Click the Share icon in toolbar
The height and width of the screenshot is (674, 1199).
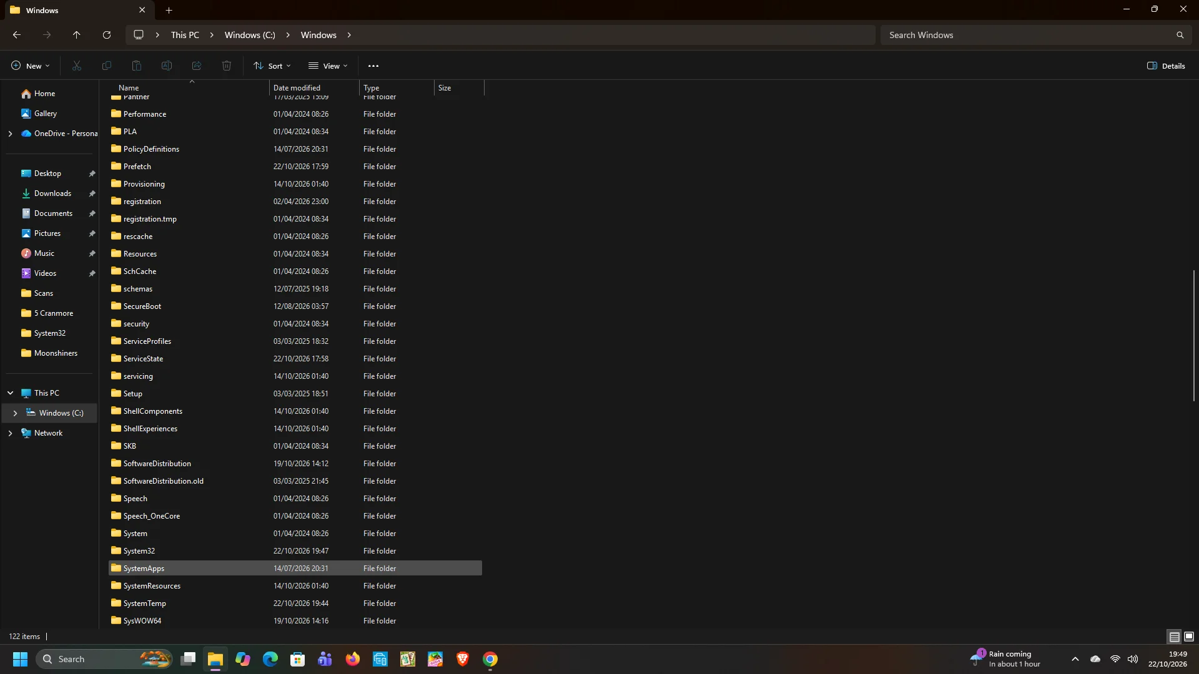click(x=197, y=66)
